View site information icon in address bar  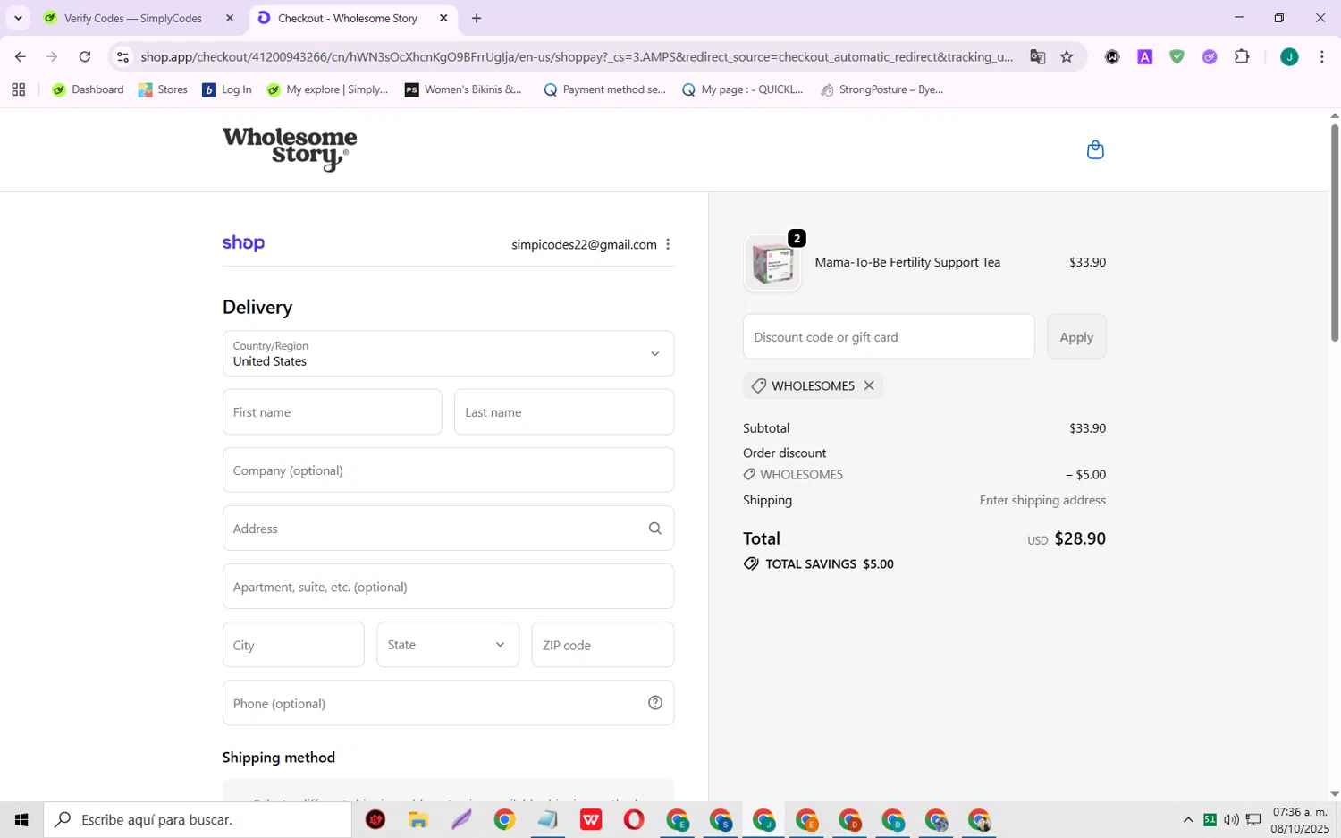pos(123,56)
